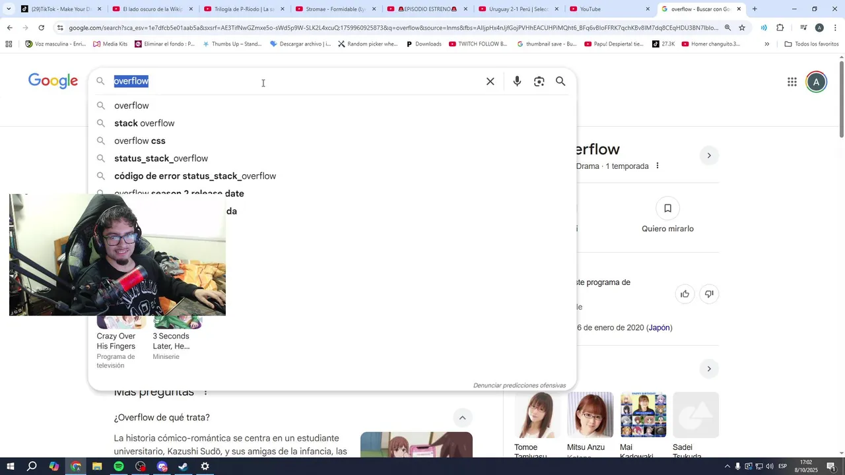Open the 'Japón' link
Screen dimensions: 845x475
click(659, 327)
